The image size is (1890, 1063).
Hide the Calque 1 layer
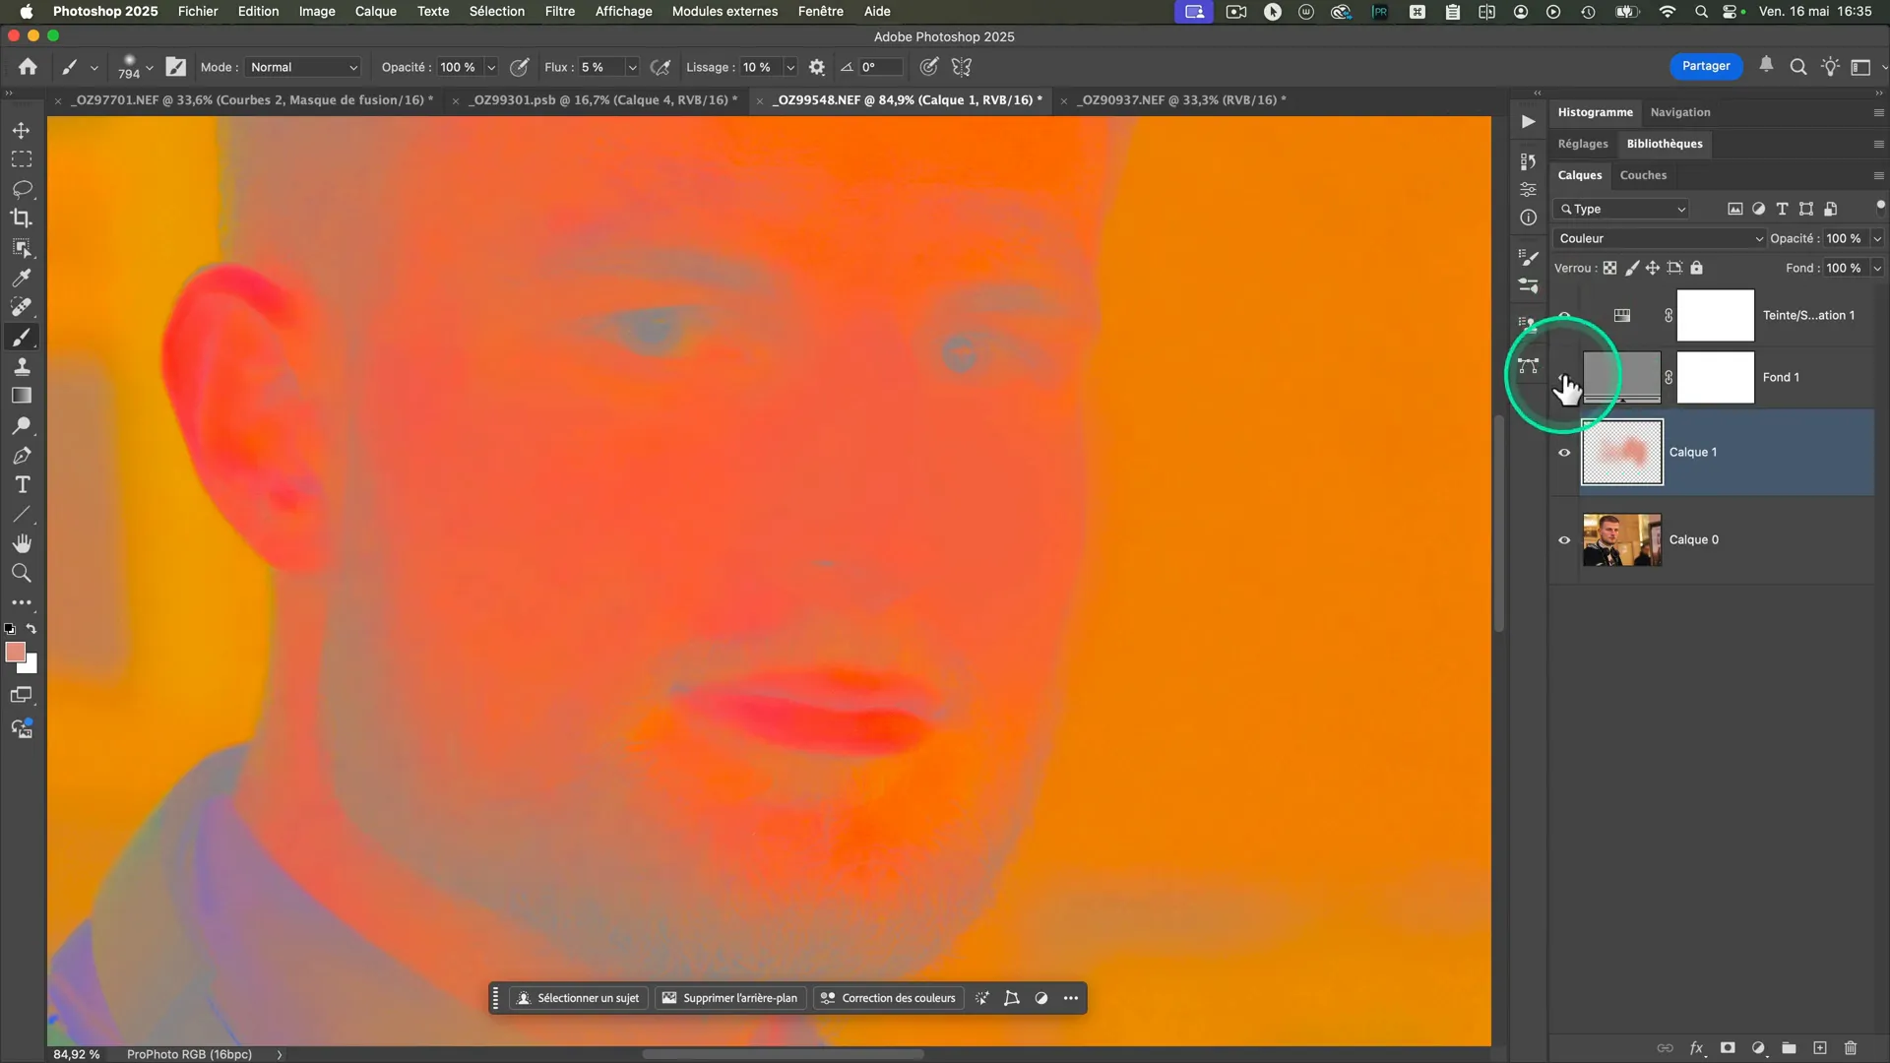(1564, 453)
